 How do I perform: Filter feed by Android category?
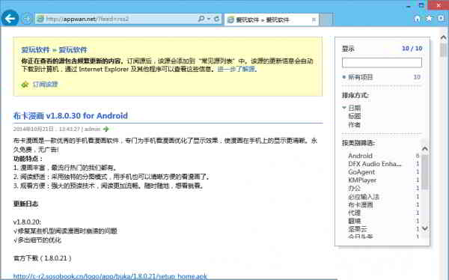click(360, 156)
